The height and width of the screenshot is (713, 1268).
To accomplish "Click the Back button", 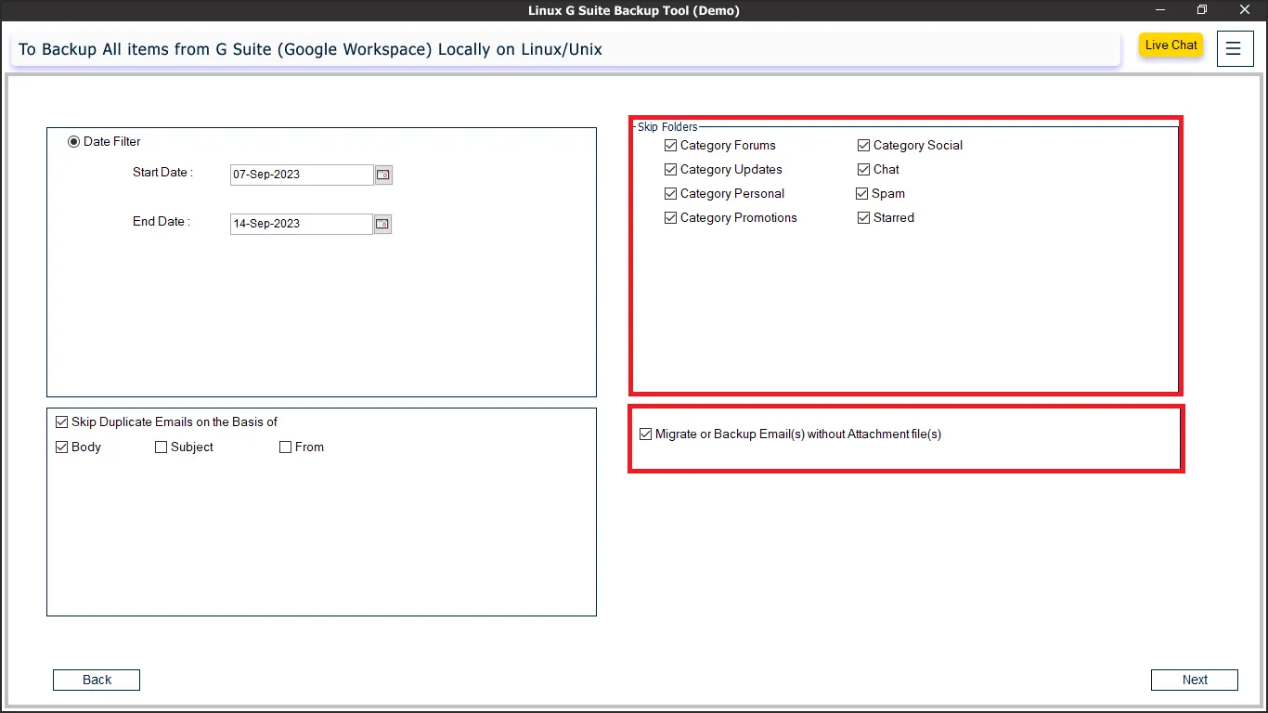I will [x=97, y=681].
